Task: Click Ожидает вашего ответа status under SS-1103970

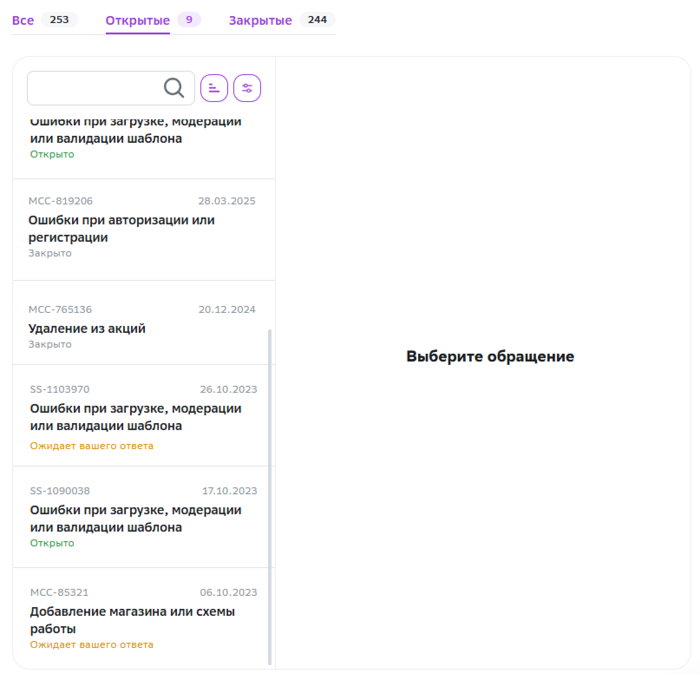Action: click(92, 446)
